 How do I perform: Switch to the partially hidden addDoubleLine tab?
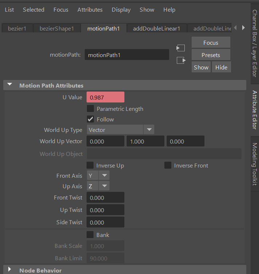point(210,28)
